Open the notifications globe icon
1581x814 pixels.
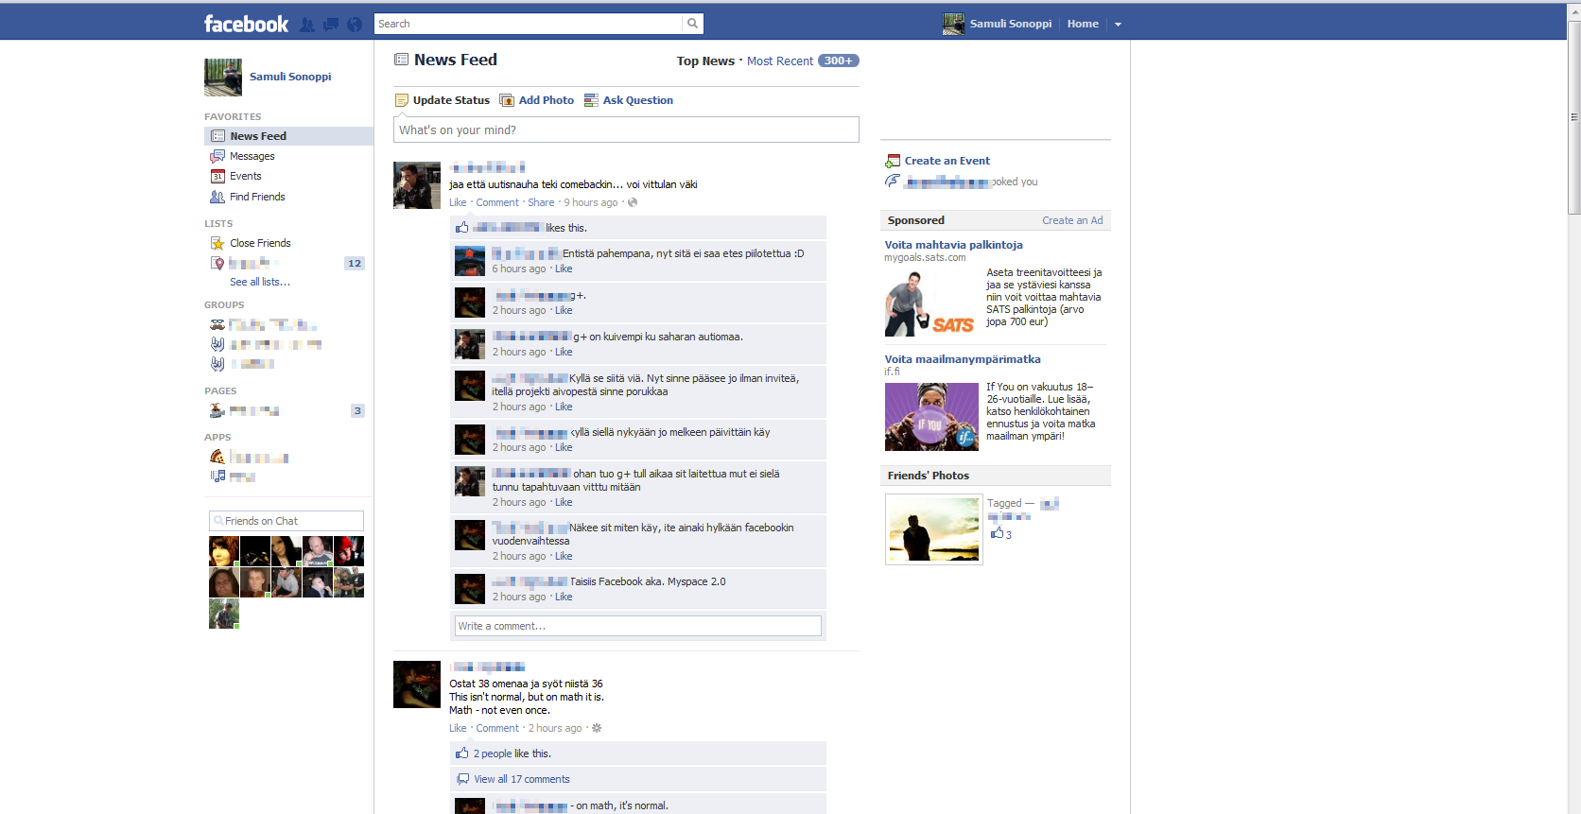coord(355,25)
